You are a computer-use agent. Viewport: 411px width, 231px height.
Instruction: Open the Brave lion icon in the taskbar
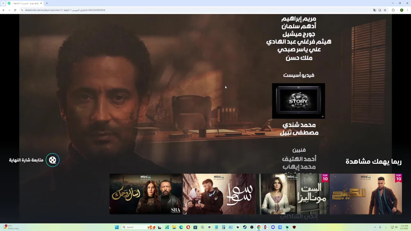[294, 227]
